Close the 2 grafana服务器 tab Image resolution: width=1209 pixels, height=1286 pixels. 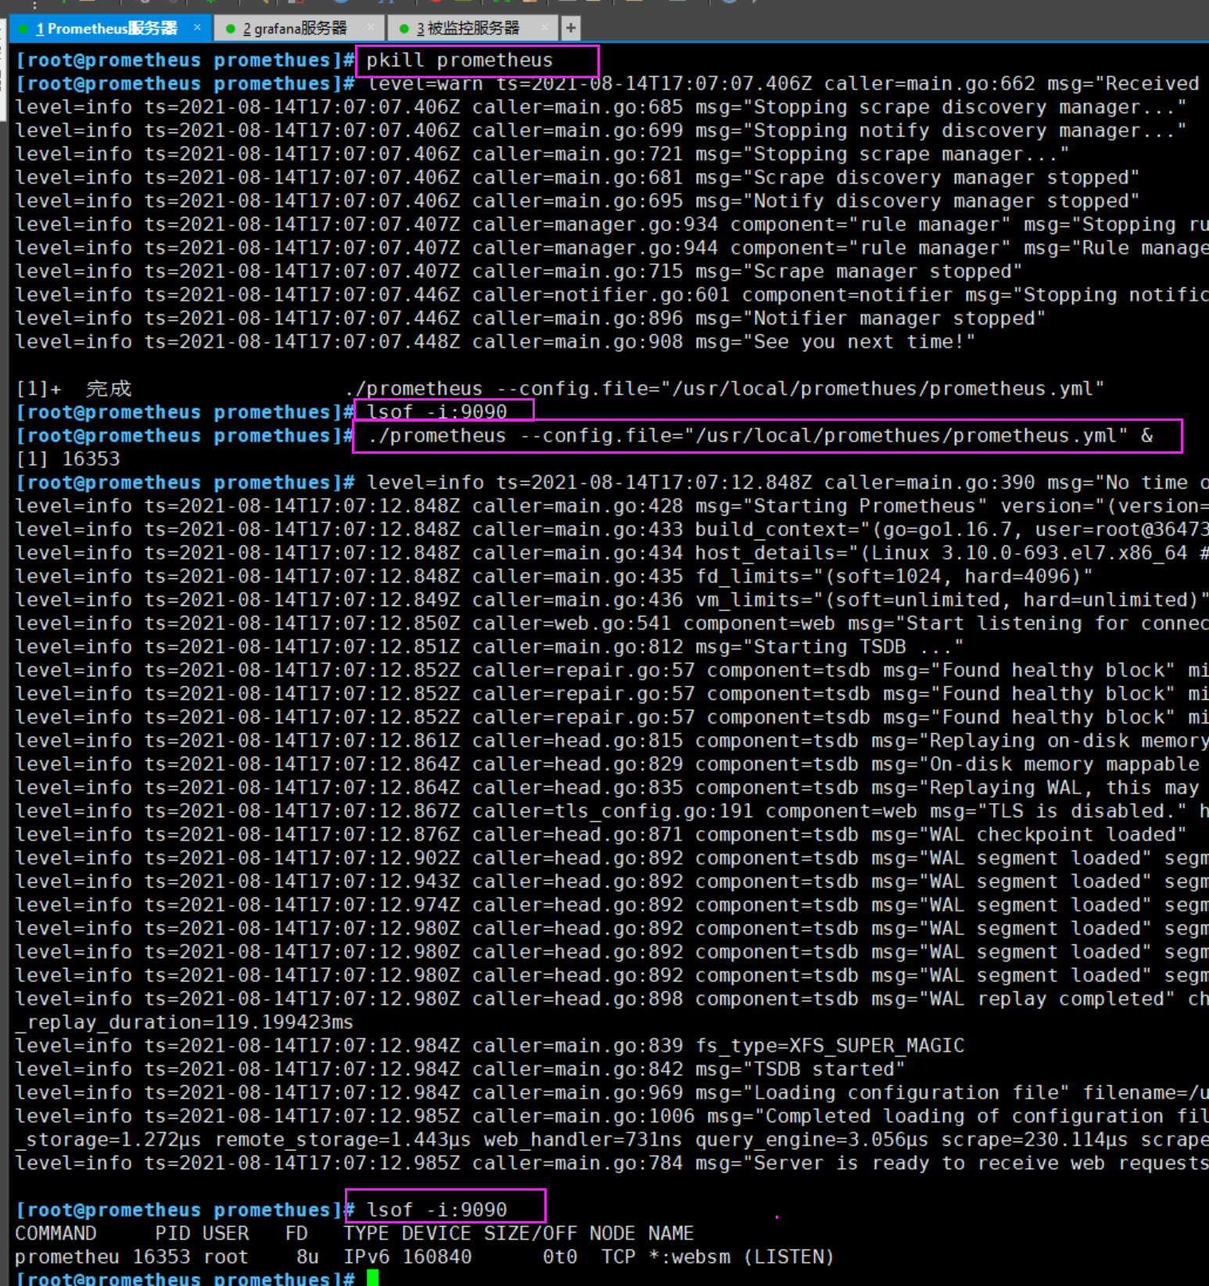click(x=371, y=28)
